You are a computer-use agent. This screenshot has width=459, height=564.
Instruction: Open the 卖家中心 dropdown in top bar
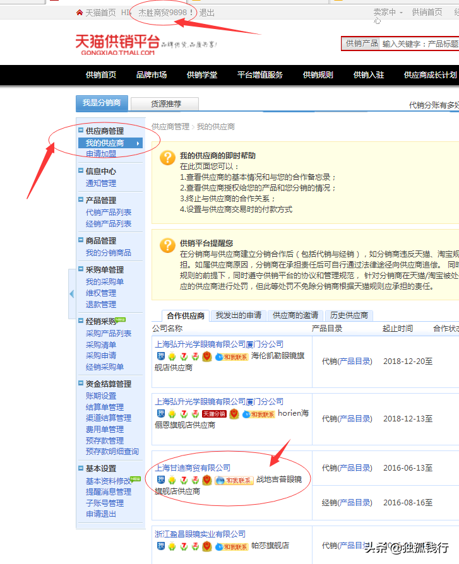388,16
